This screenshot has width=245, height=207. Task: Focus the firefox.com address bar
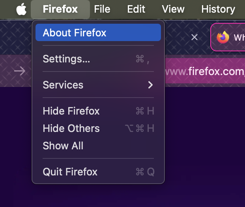point(205,71)
